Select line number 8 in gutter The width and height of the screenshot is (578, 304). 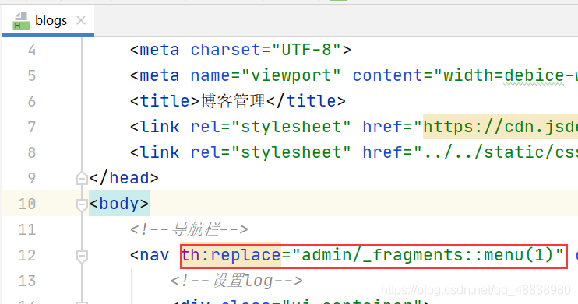[x=32, y=152]
